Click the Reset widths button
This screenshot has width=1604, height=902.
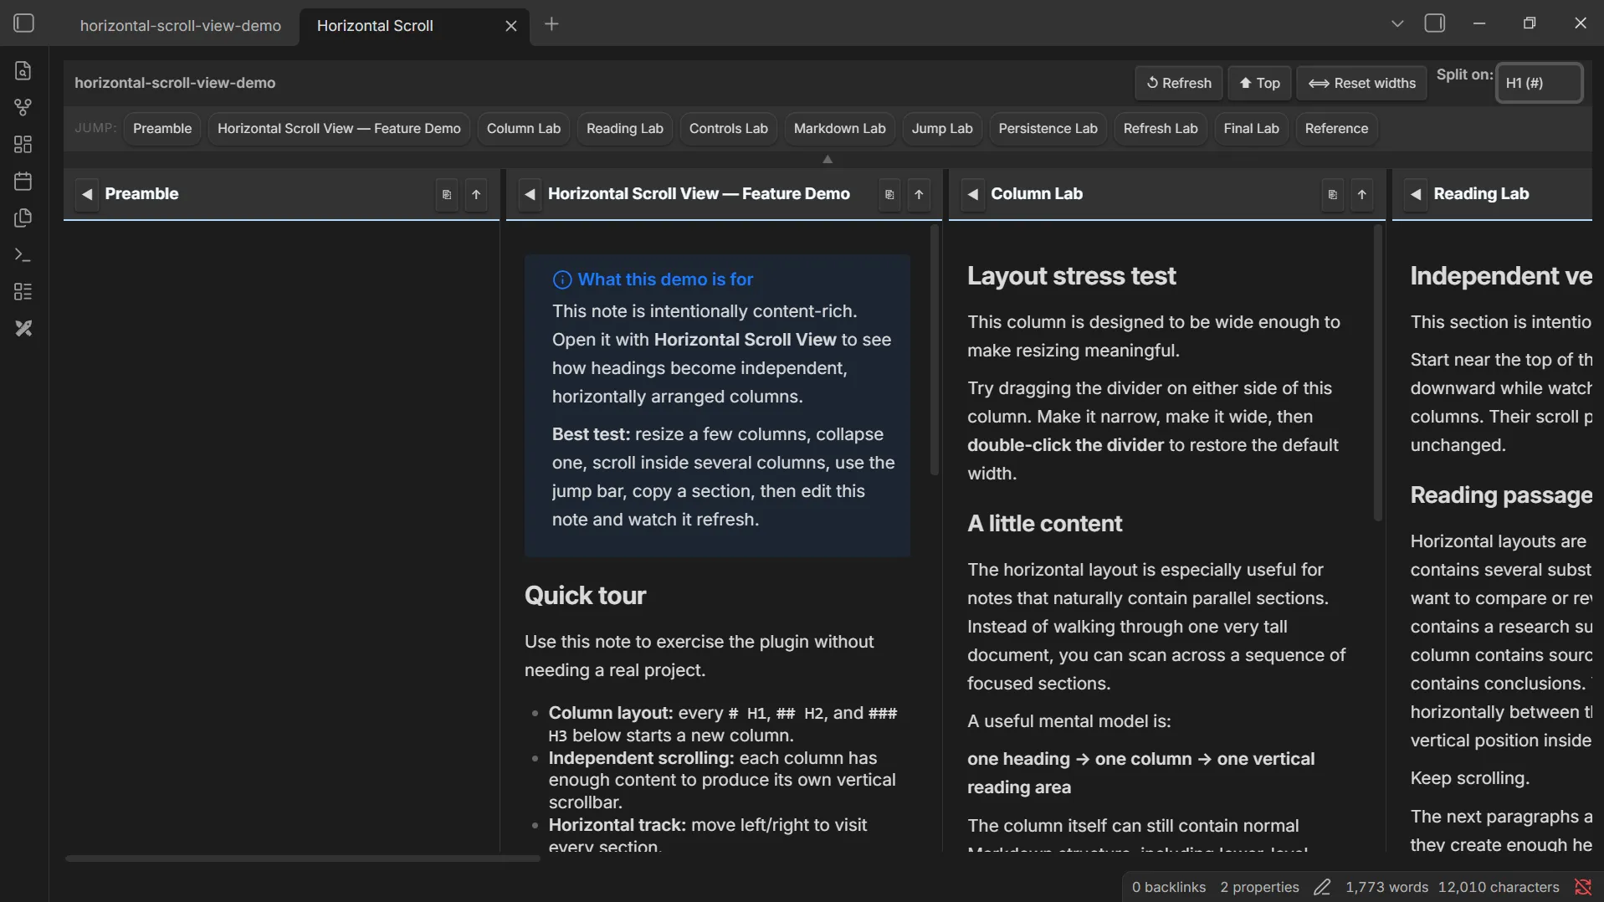pos(1361,83)
